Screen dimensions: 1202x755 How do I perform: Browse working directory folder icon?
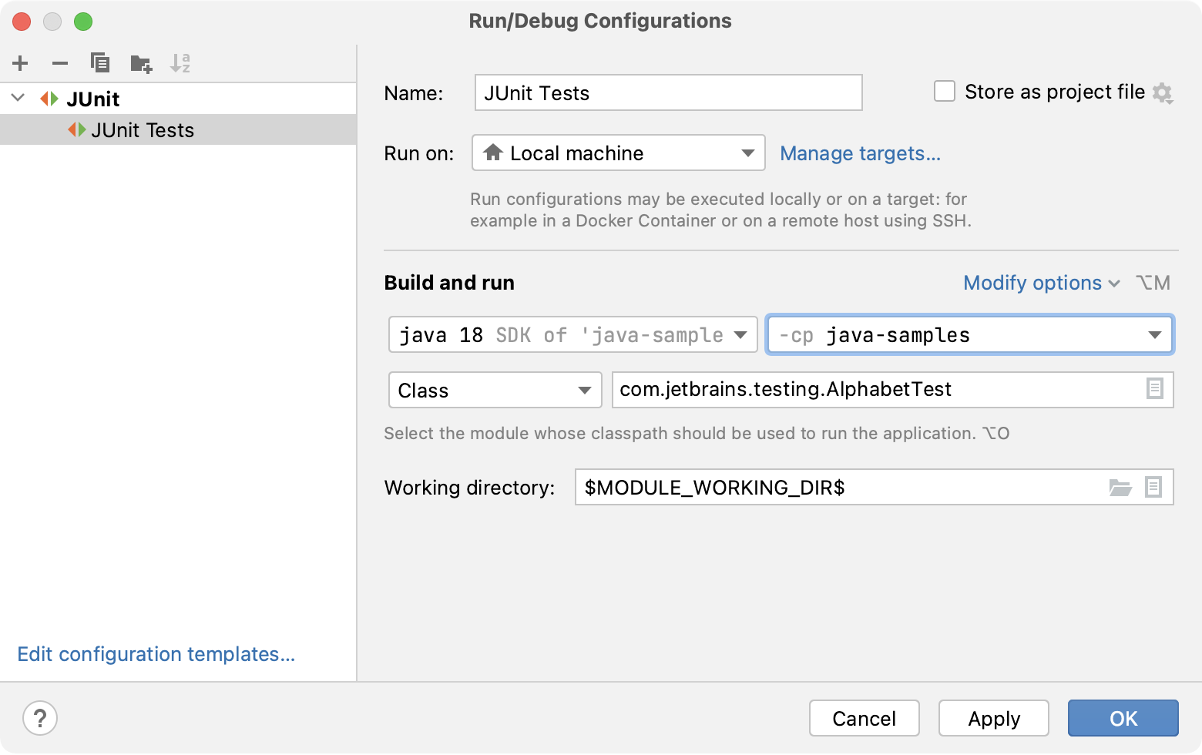pos(1120,487)
